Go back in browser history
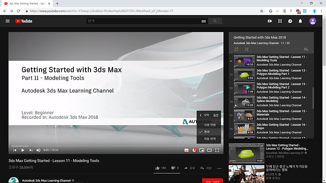Screen dimensions: 326x183 (x=5, y=11)
